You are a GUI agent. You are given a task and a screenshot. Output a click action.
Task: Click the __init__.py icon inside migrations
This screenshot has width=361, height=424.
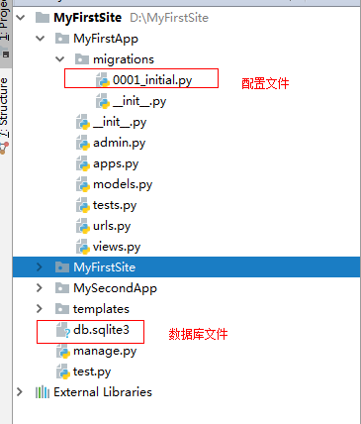103,101
